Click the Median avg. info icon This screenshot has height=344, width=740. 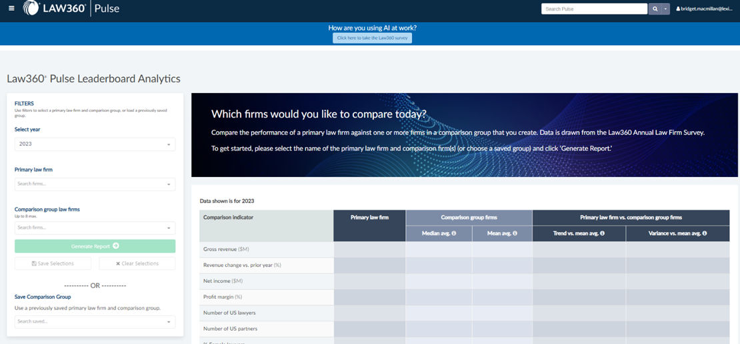(453, 234)
